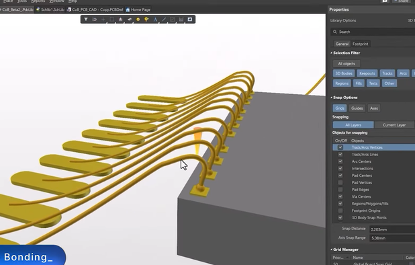Viewport: 415px width, 265px height.
Task: Click the greyed-out dimension toolbar tool
Action: (x=181, y=20)
